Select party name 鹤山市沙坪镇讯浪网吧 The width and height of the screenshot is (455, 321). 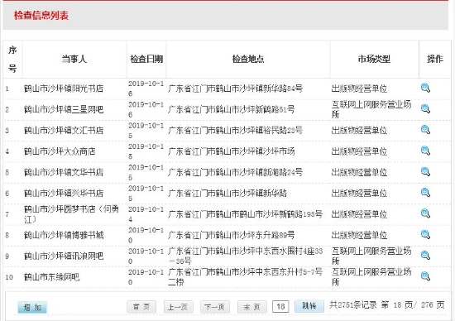64,256
